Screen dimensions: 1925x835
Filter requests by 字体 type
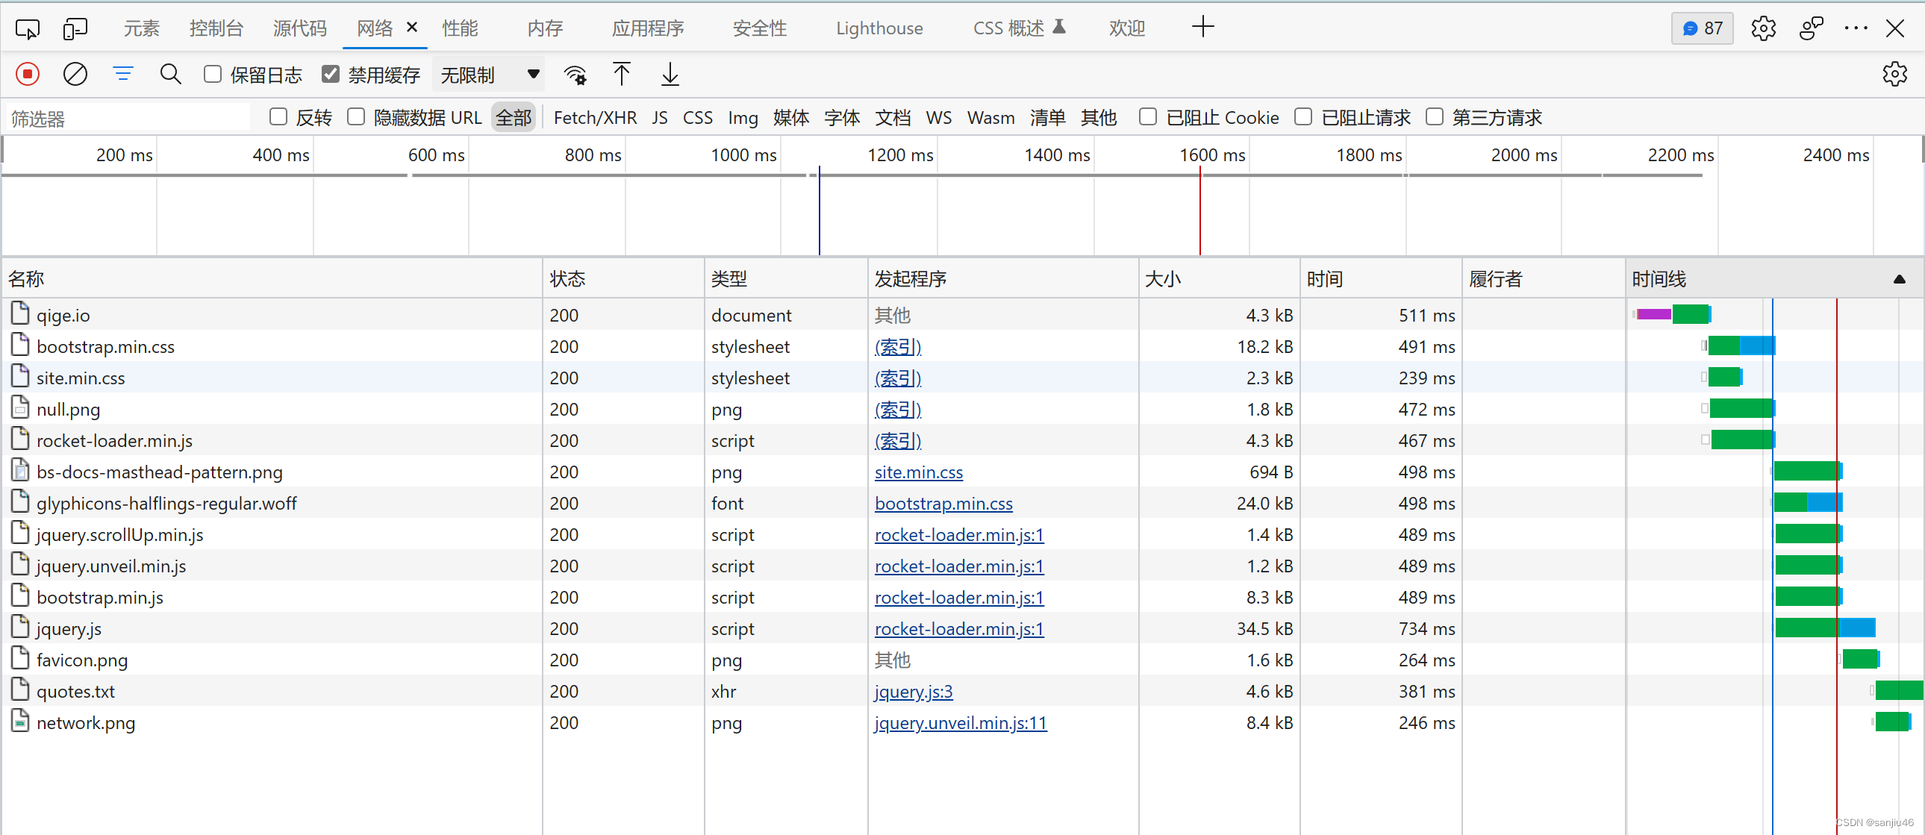(x=842, y=117)
